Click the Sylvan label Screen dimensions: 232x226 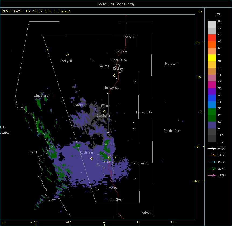105,66
